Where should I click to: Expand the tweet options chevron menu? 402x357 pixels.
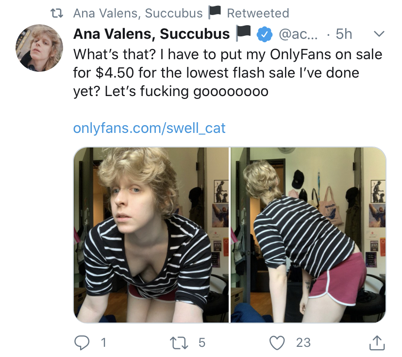(379, 34)
